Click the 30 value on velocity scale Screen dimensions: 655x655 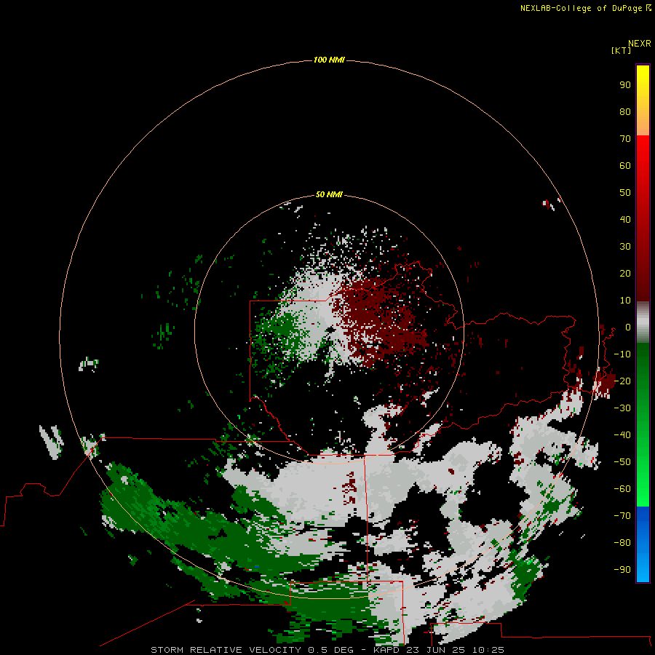[625, 247]
